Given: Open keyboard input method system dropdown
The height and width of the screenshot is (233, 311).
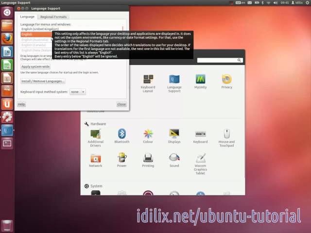Looking at the screenshot, I should point(78,92).
